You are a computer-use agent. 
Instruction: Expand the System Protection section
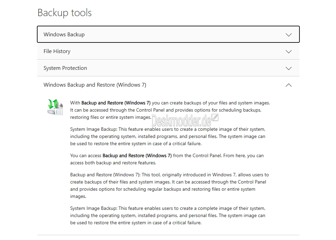tap(168, 68)
